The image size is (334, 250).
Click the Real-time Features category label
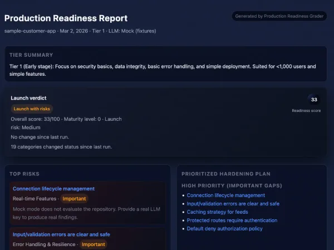click(x=35, y=199)
